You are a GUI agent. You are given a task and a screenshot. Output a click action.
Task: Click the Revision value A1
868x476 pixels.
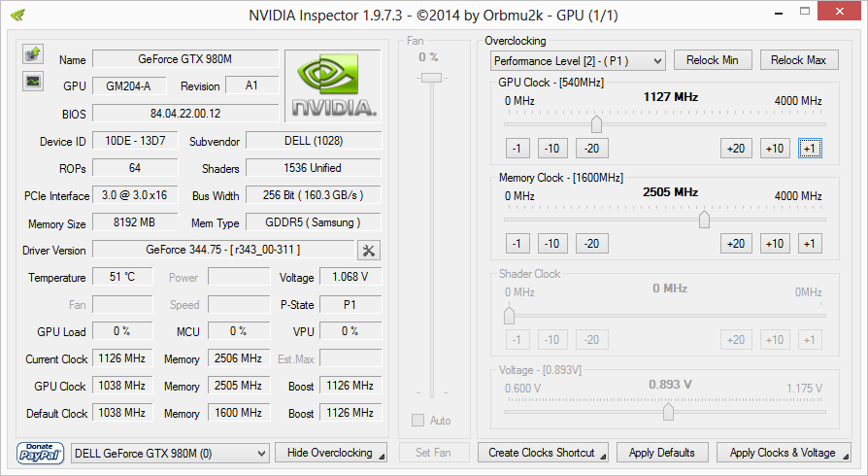251,85
